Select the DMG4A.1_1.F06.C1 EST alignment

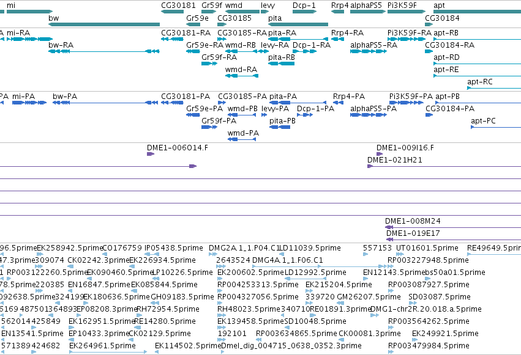pos(320,266)
